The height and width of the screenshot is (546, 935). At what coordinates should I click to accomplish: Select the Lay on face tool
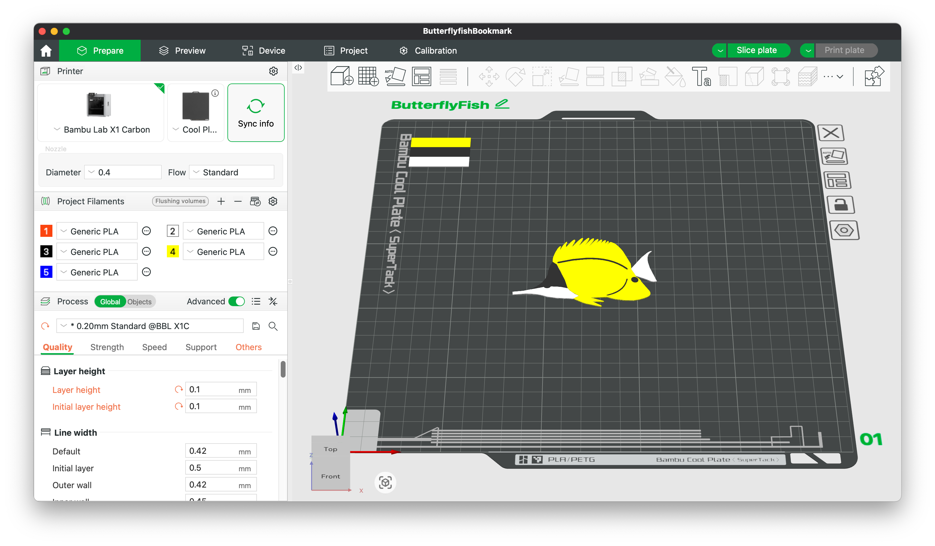pos(569,77)
